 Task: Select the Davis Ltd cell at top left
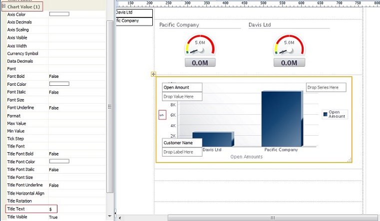[x=134, y=13]
